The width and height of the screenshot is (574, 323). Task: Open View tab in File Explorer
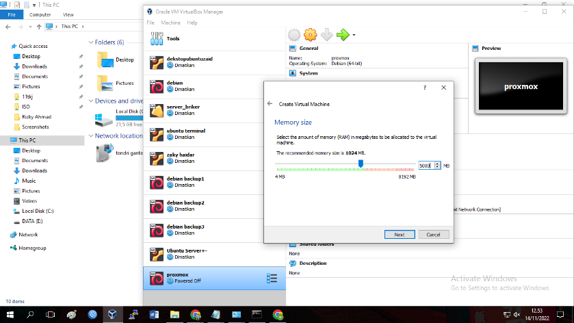pos(68,14)
